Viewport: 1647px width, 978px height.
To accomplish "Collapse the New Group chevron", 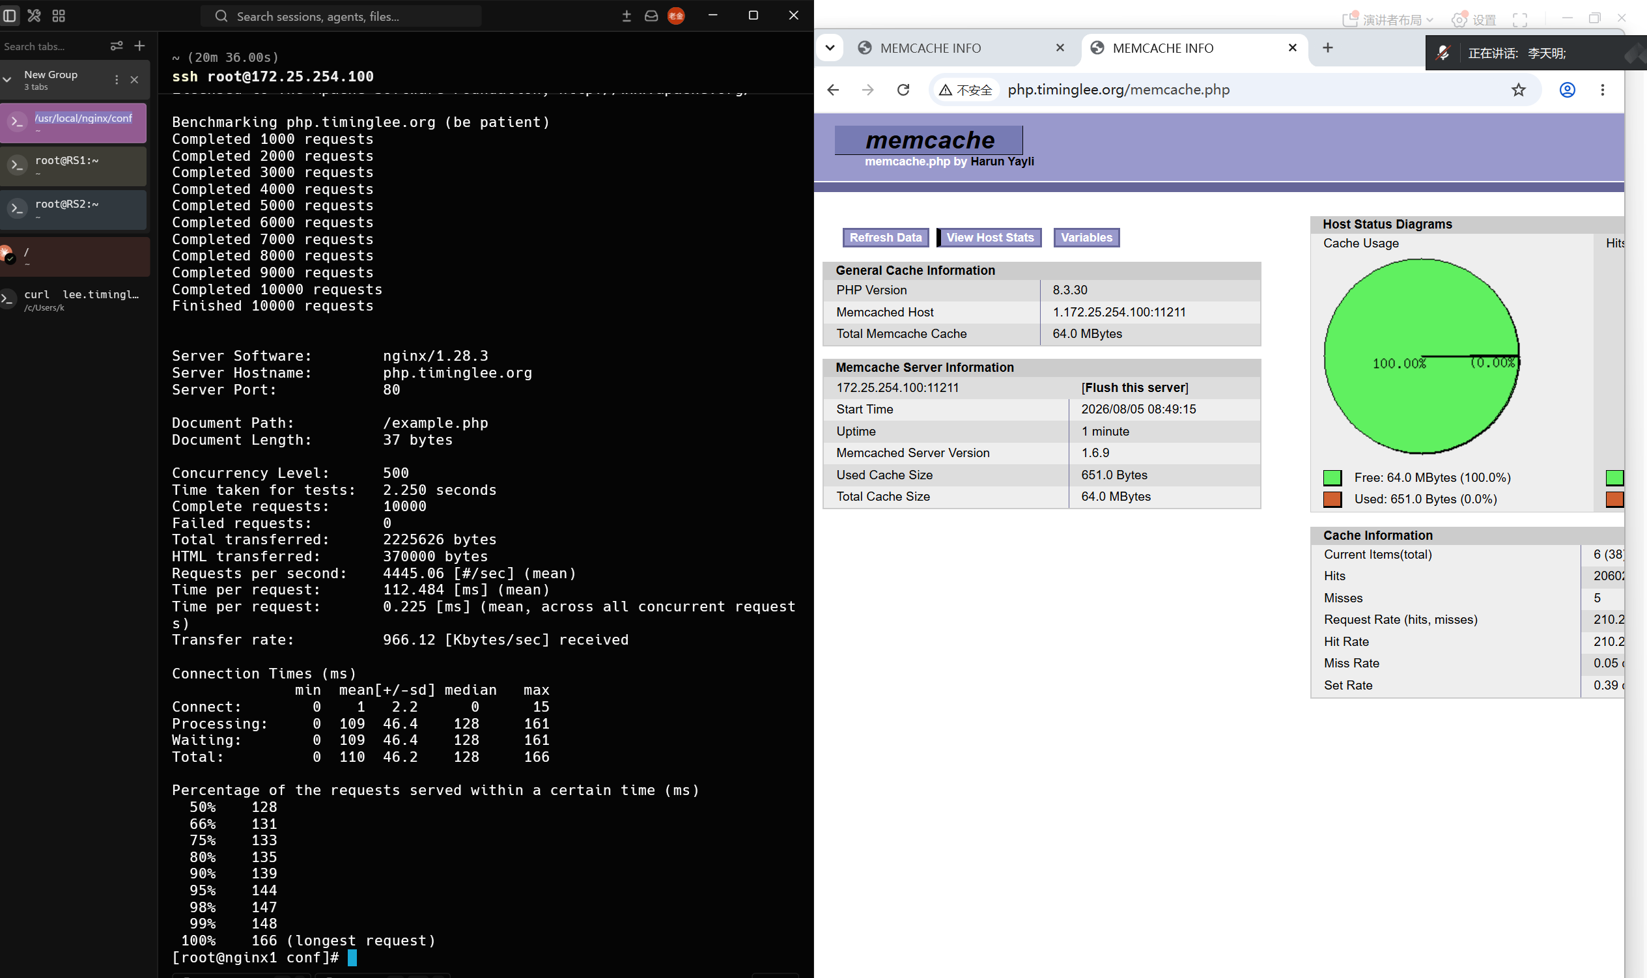I will pyautogui.click(x=7, y=79).
